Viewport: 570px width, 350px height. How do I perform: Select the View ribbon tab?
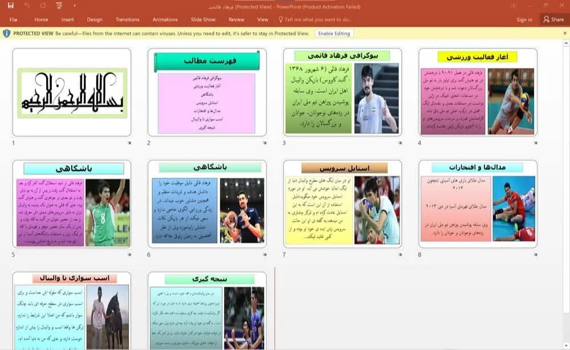[263, 19]
